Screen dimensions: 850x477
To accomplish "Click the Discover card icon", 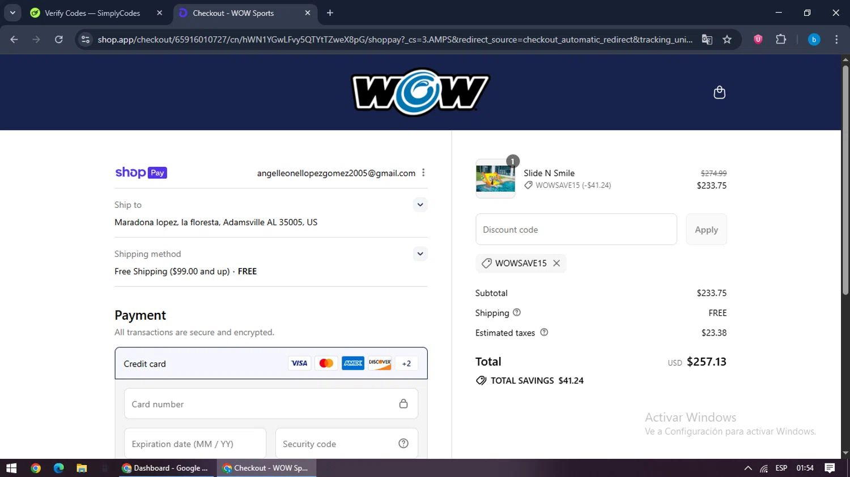I will 380,363.
